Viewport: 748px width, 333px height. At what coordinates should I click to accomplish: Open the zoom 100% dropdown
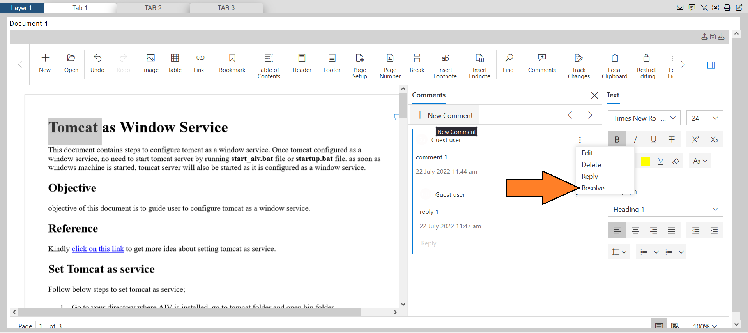(x=705, y=326)
